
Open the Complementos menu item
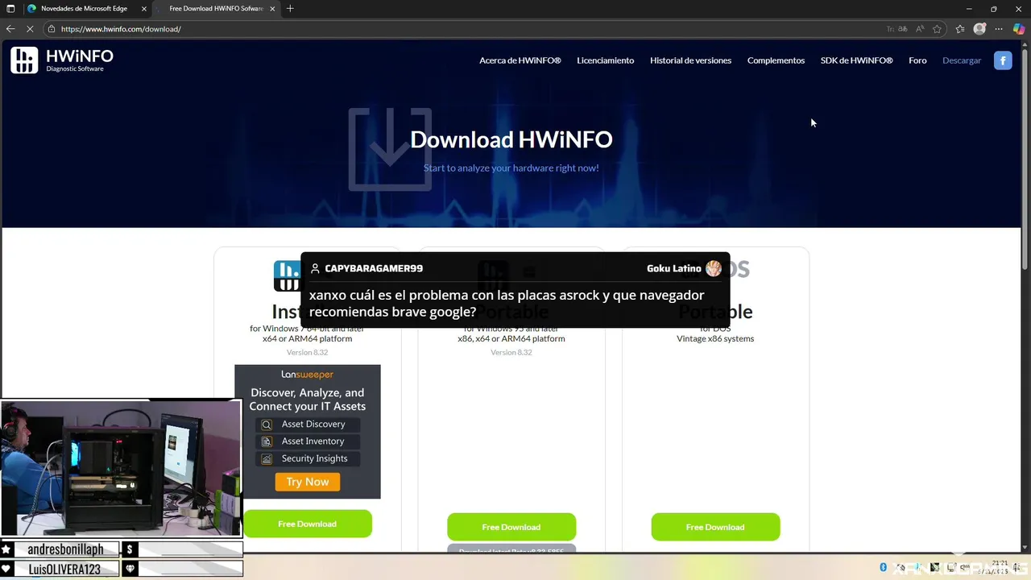pyautogui.click(x=776, y=60)
